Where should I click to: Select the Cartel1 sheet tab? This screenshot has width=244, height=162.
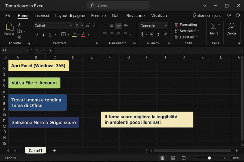point(35,151)
